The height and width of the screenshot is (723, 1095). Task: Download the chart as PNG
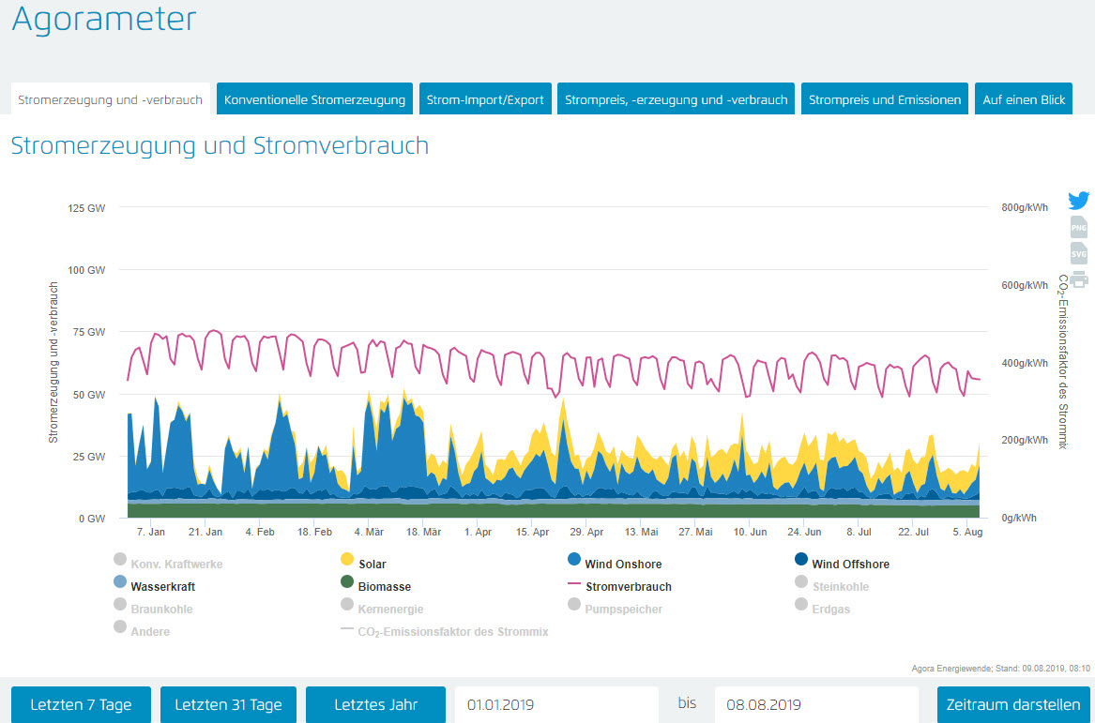tap(1079, 227)
